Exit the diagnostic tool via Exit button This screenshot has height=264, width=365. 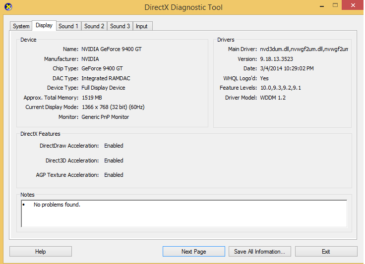[x=326, y=252]
